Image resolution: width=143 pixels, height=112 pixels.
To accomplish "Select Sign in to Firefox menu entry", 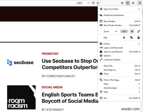I will (120, 9).
